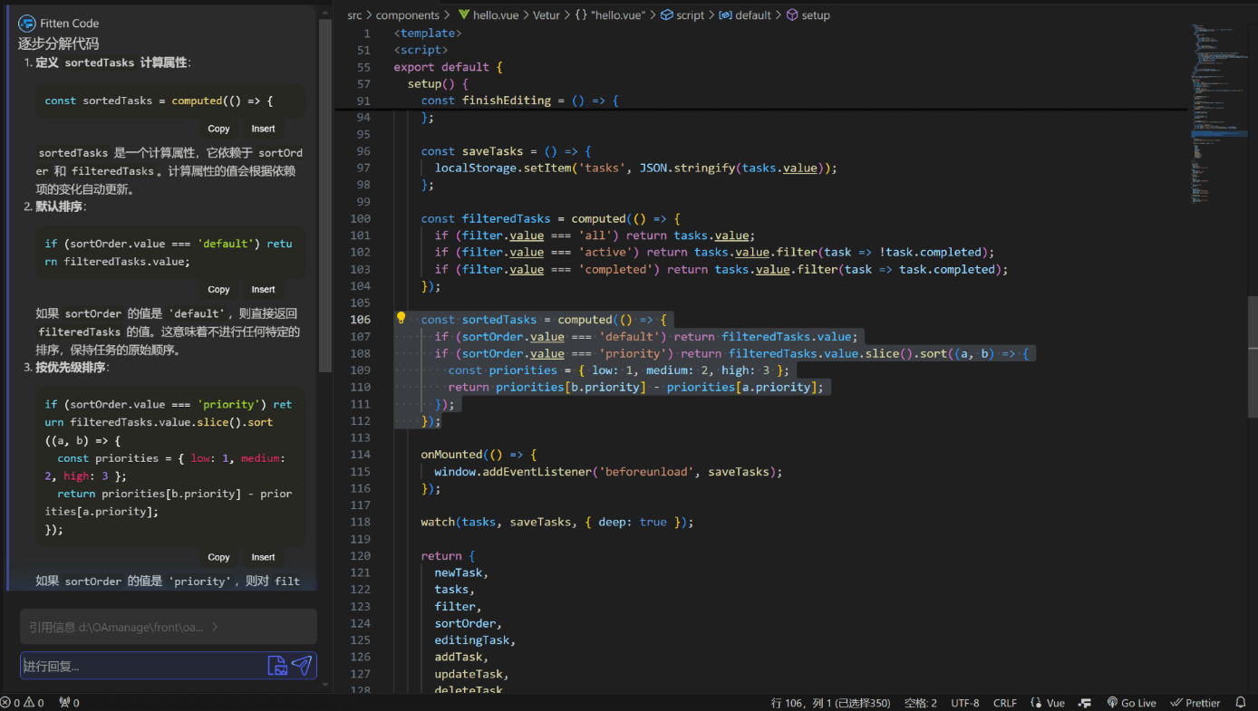Change UTF-8 file encoding
The width and height of the screenshot is (1258, 711).
[964, 703]
